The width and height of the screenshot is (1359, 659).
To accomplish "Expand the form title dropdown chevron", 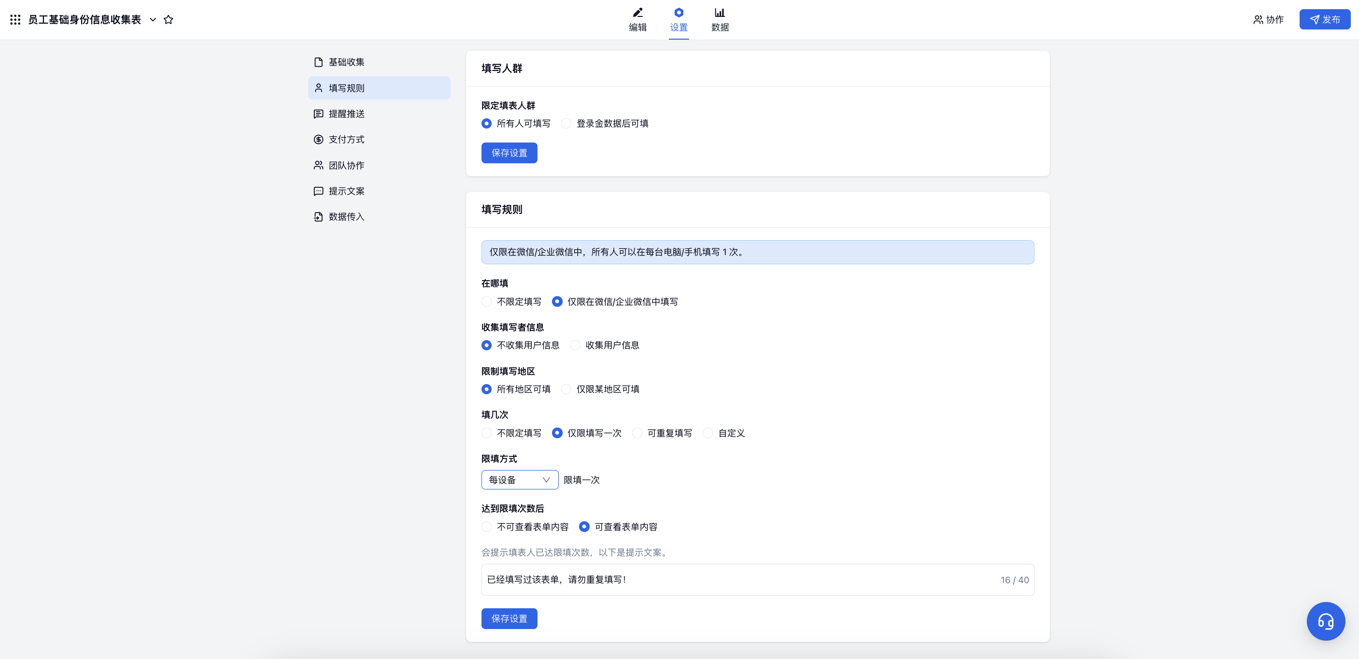I will point(153,19).
